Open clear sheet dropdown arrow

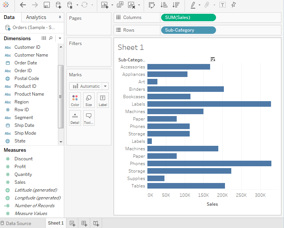click(x=139, y=5)
